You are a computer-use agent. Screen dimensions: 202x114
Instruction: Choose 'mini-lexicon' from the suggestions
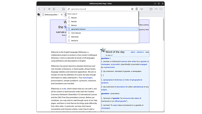click(76, 33)
